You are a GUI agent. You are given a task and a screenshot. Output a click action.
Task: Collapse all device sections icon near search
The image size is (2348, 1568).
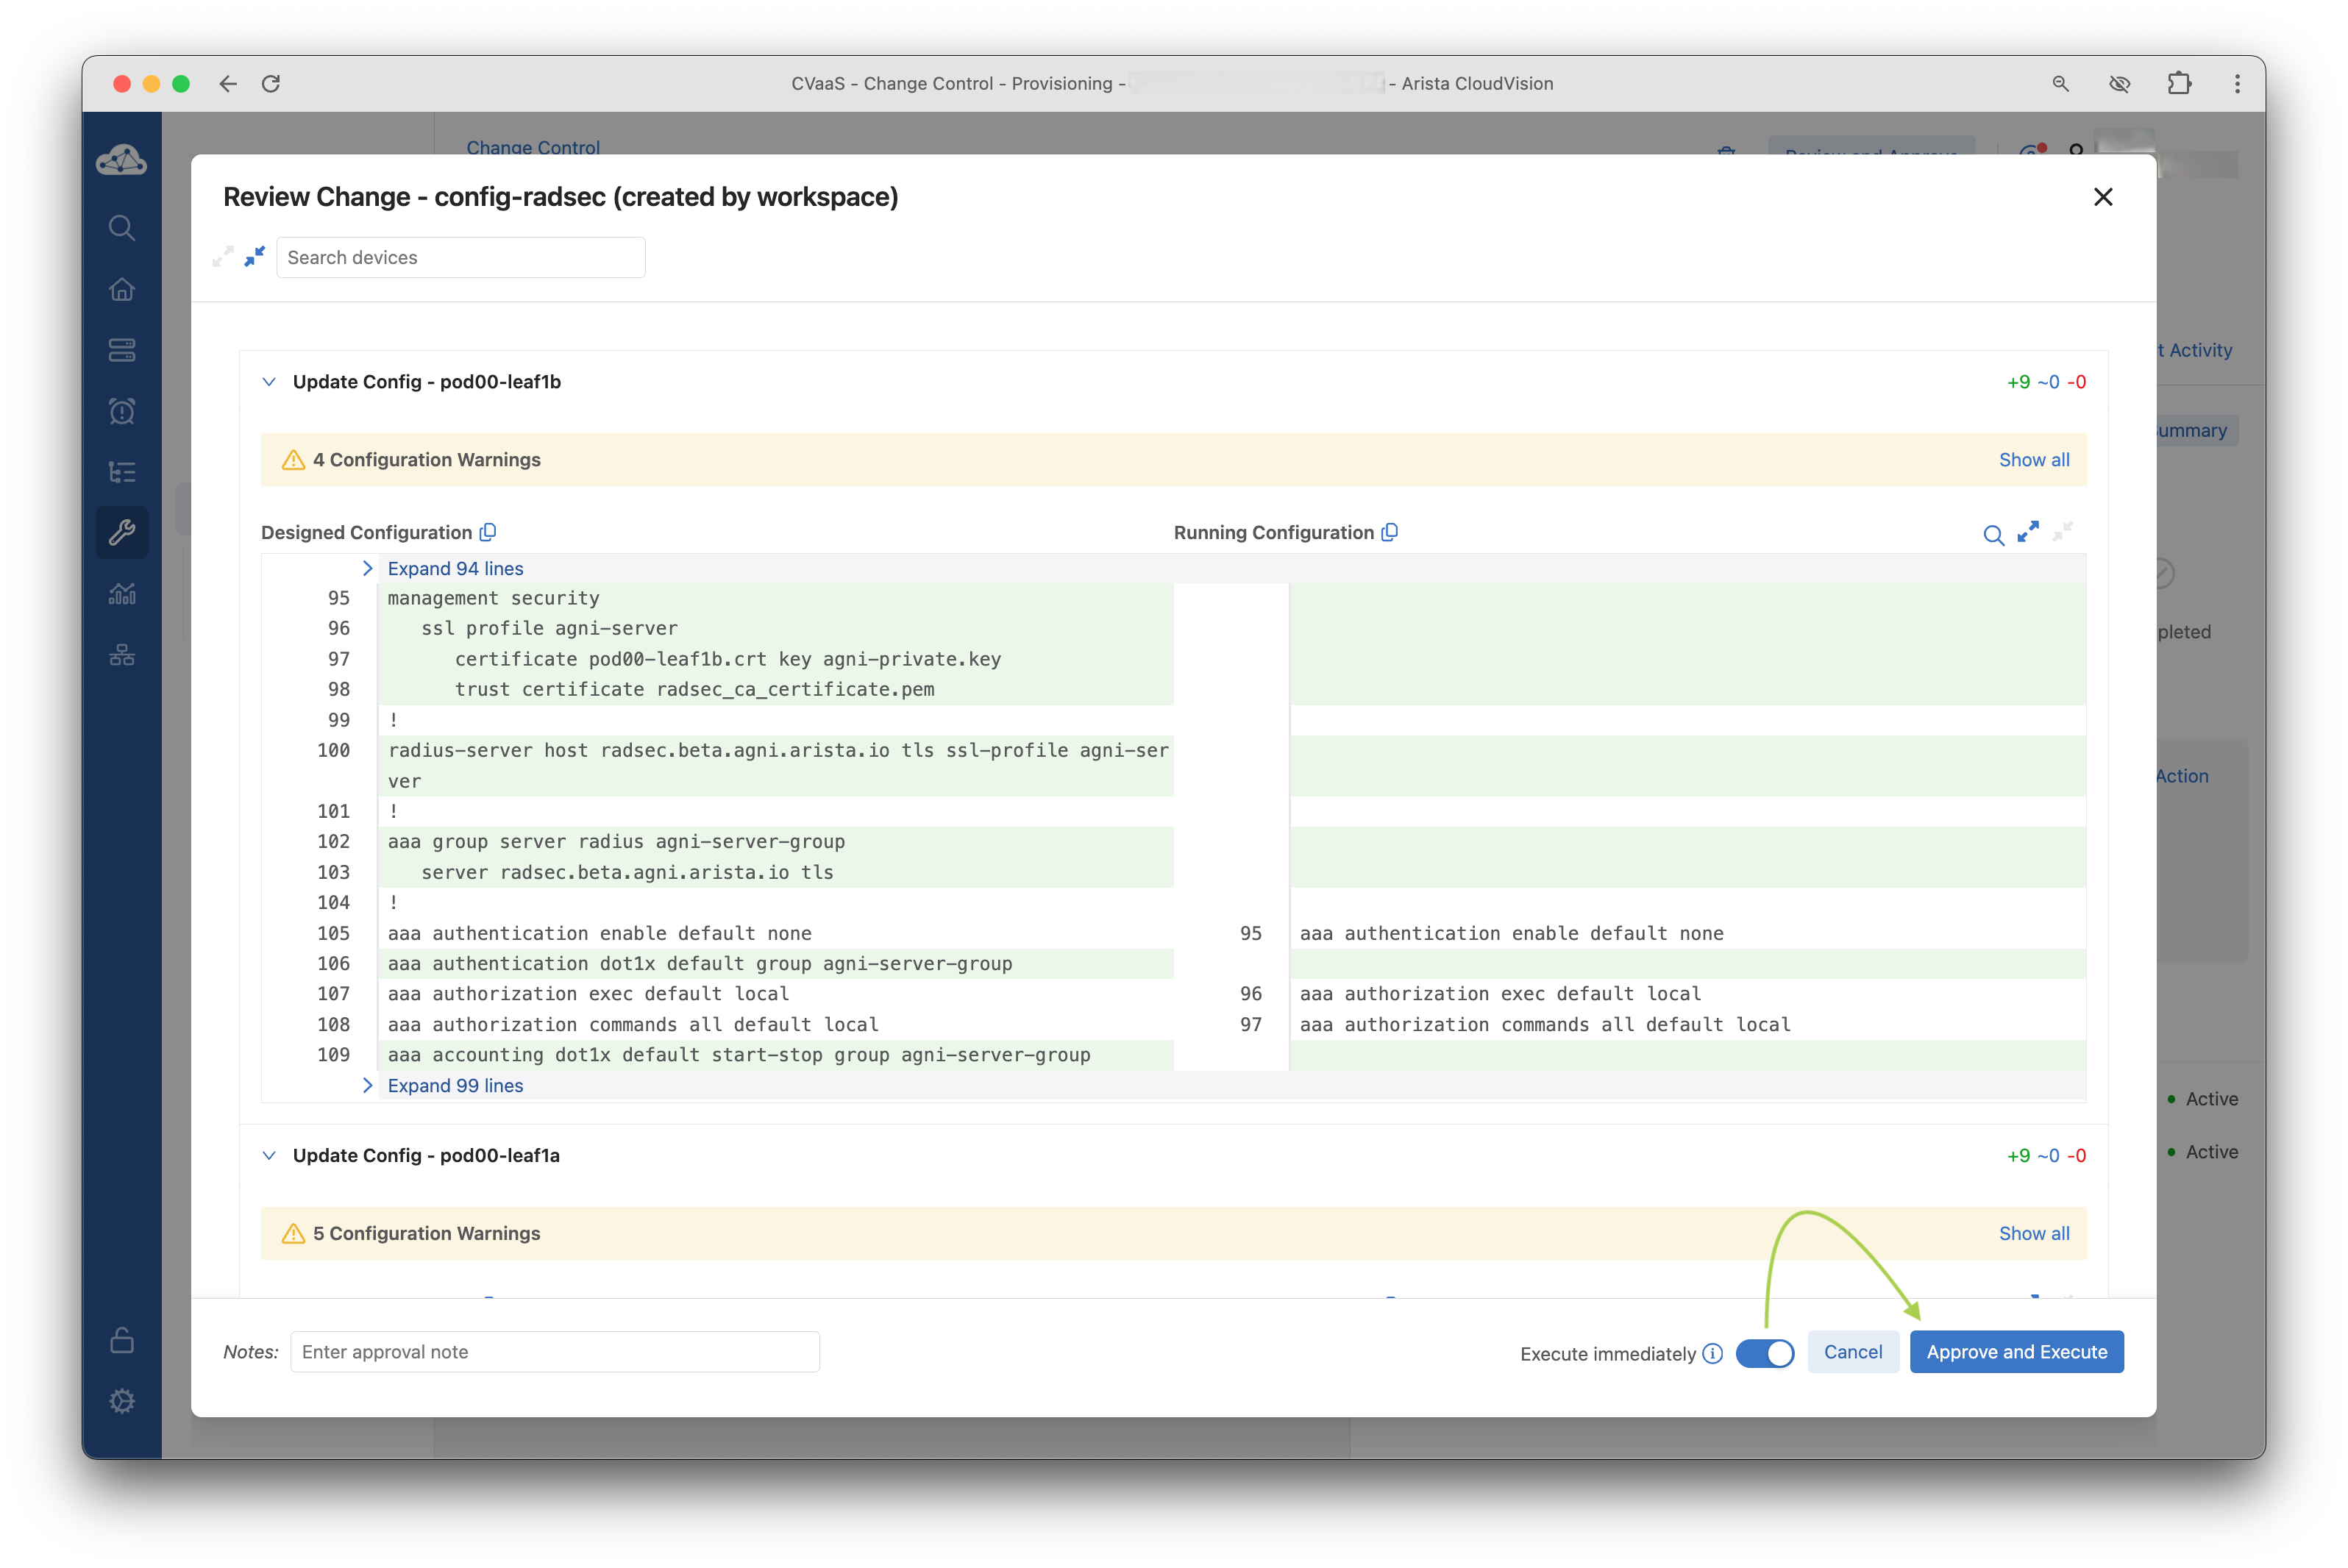[x=255, y=256]
